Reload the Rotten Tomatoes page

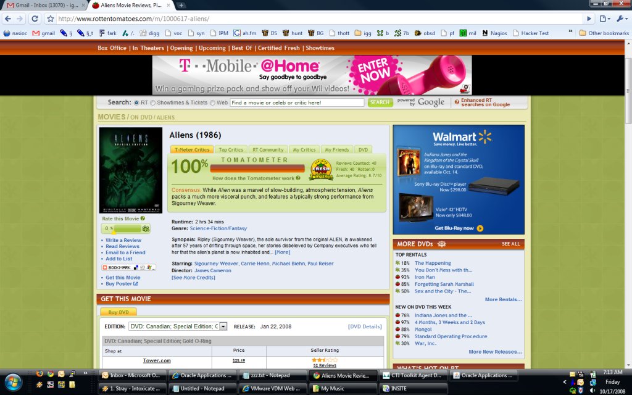point(35,19)
